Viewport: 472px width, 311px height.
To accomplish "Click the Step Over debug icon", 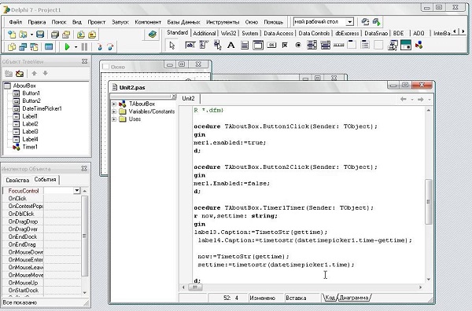I will click(x=110, y=47).
